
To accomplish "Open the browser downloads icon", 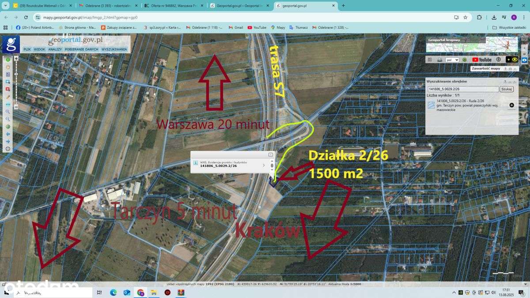I will pyautogui.click(x=494, y=17).
